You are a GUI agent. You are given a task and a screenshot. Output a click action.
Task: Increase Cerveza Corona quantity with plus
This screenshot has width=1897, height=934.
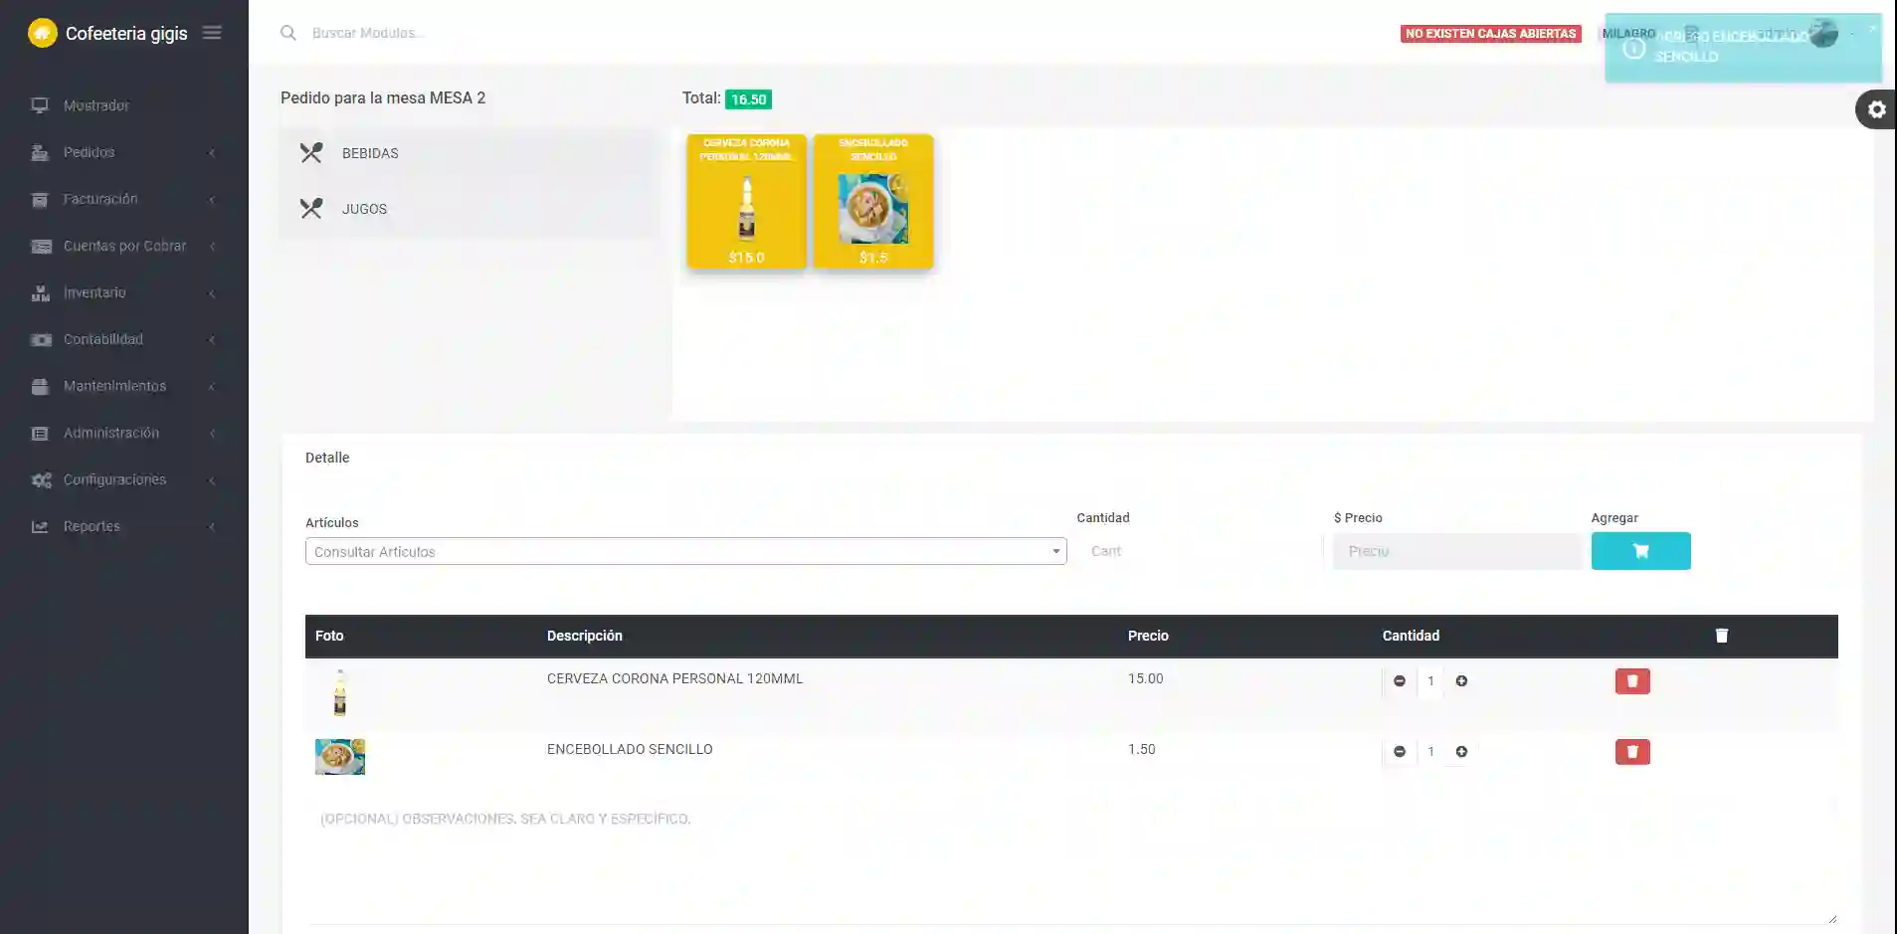1461,681
